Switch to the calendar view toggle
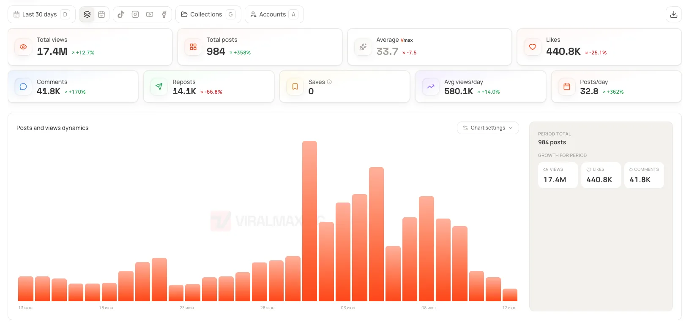Screen dimensions: 689x327 pyautogui.click(x=101, y=14)
